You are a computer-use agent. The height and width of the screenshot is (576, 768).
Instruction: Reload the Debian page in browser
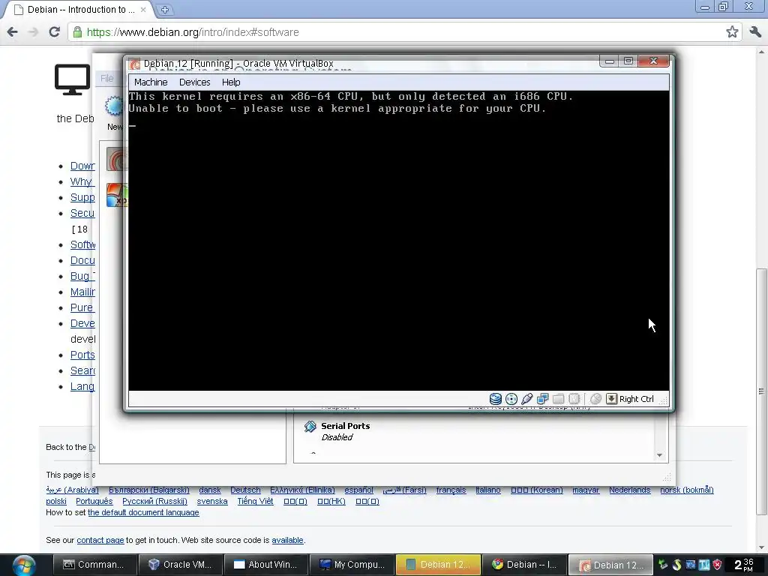(x=54, y=32)
